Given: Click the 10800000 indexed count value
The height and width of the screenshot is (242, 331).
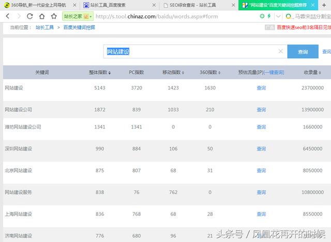Looking at the screenshot, I should pos(312,192).
